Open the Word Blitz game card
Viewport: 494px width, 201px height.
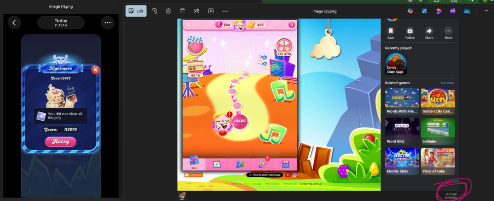(x=402, y=131)
